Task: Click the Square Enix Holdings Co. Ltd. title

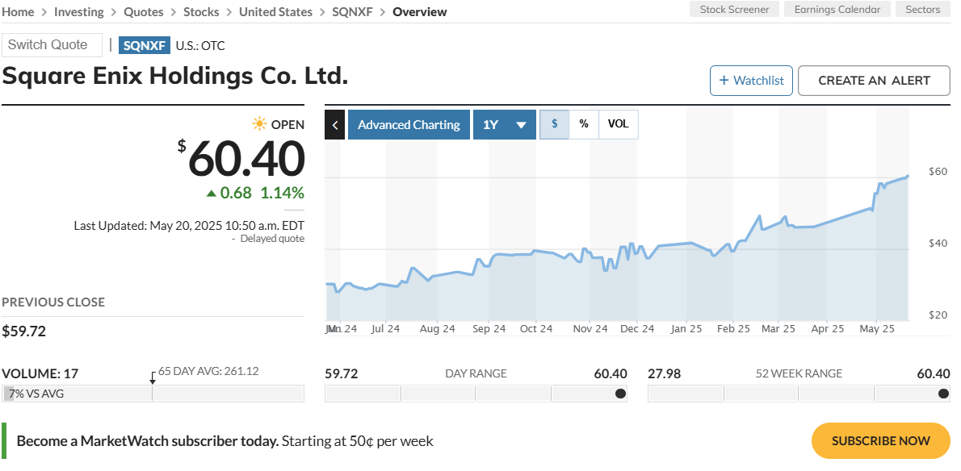Action: 175,76
